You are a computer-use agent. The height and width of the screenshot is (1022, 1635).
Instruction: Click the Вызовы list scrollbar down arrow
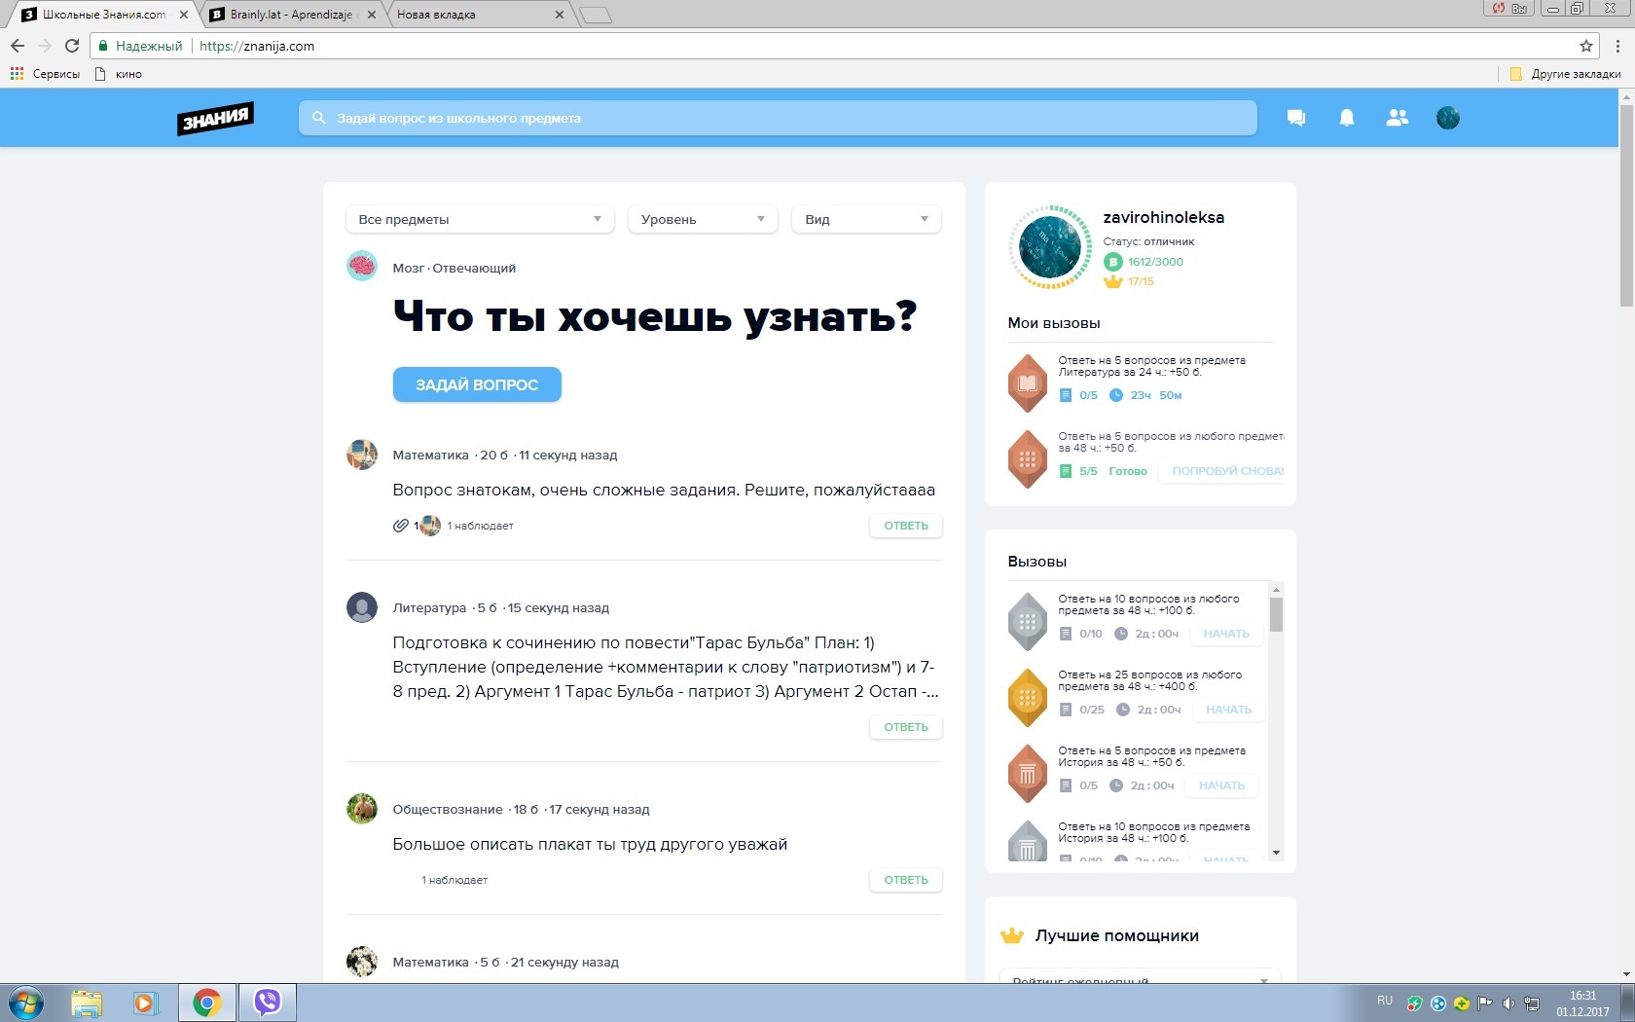pos(1276,854)
